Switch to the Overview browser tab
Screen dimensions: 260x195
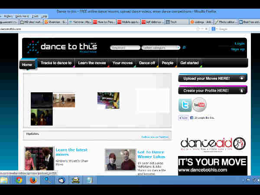click(55, 22)
